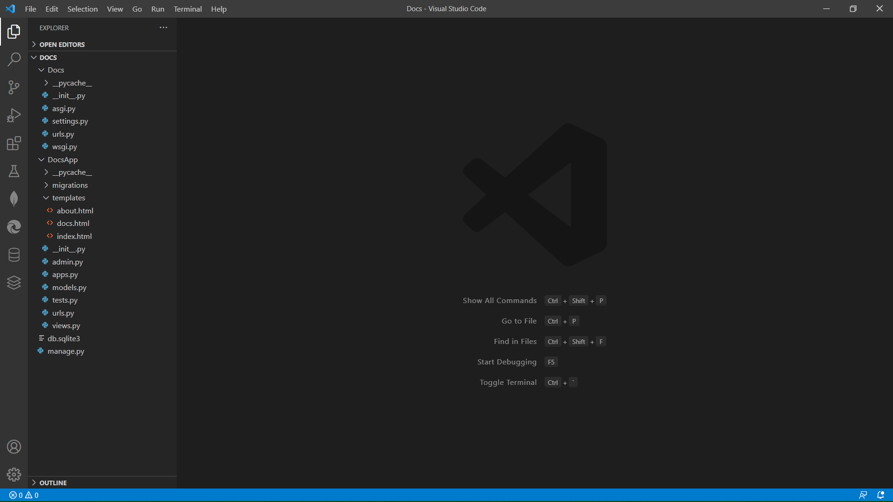The width and height of the screenshot is (893, 502).
Task: Click the Manage gear icon
Action: [14, 474]
